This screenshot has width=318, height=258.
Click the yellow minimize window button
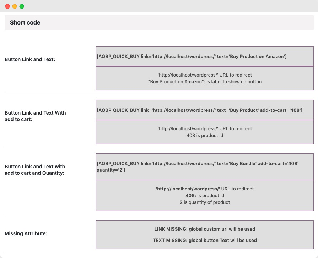pos(15,6)
